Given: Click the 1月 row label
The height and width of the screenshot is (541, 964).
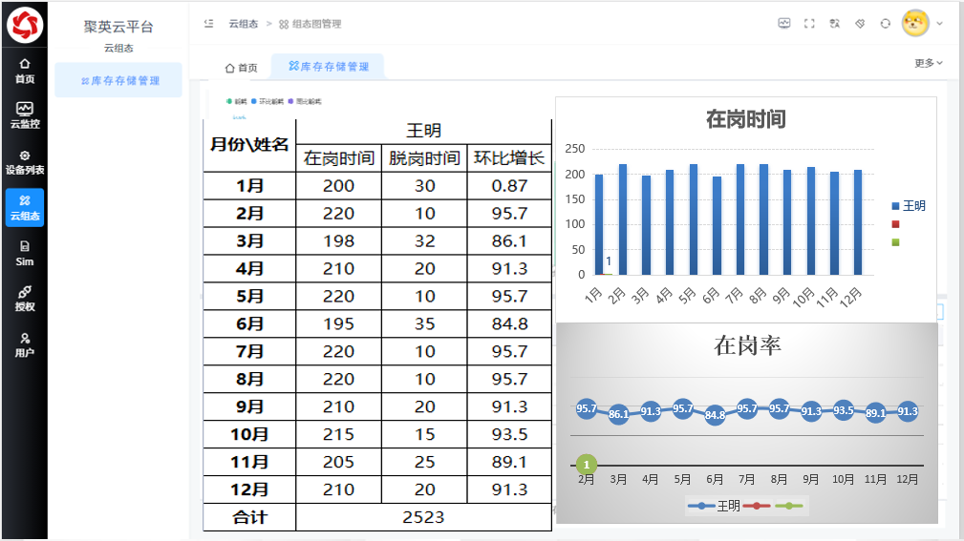Looking at the screenshot, I should click(249, 185).
